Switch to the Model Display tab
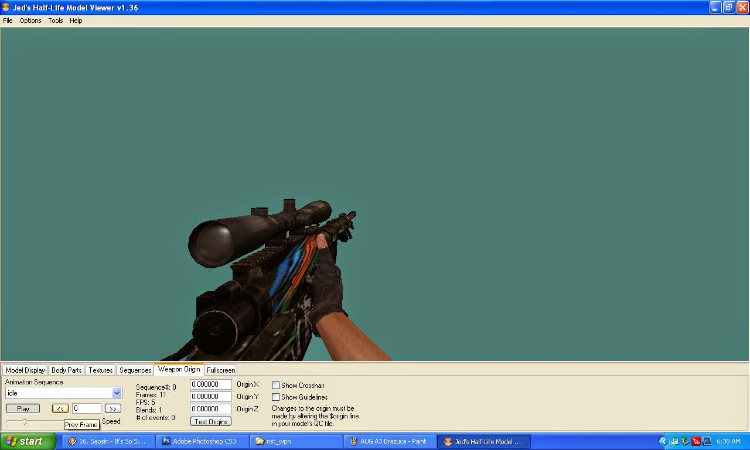The width and height of the screenshot is (750, 450). (25, 370)
